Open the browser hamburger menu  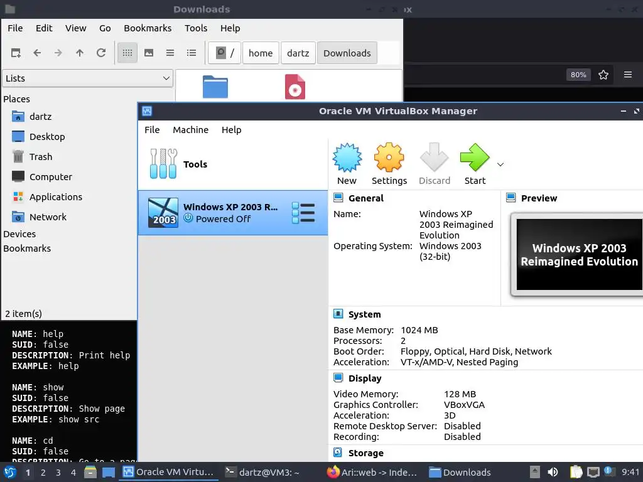click(x=628, y=75)
